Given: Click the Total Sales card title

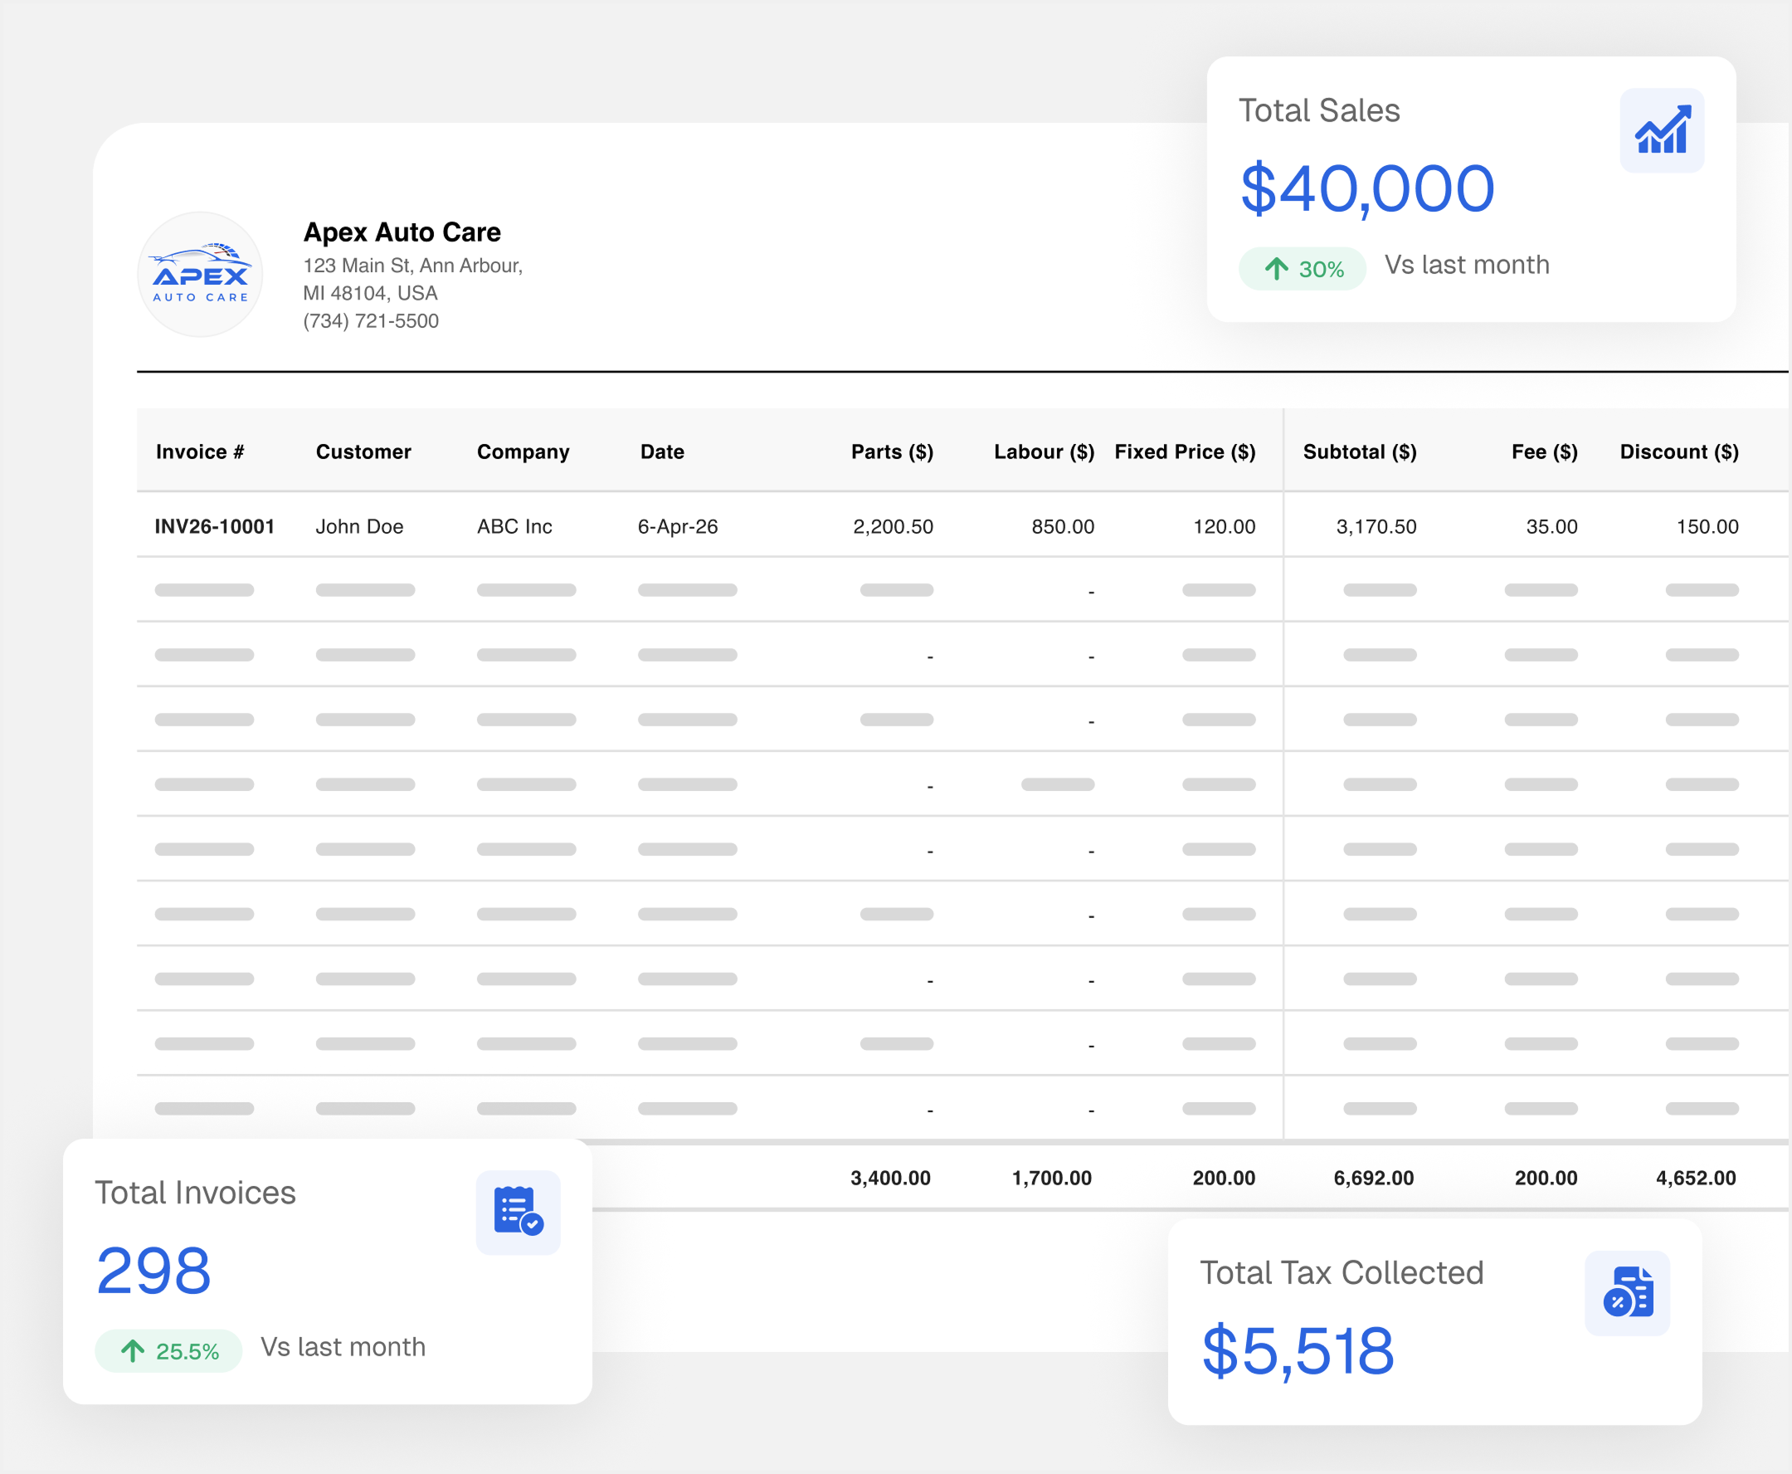Looking at the screenshot, I should pos(1319,110).
